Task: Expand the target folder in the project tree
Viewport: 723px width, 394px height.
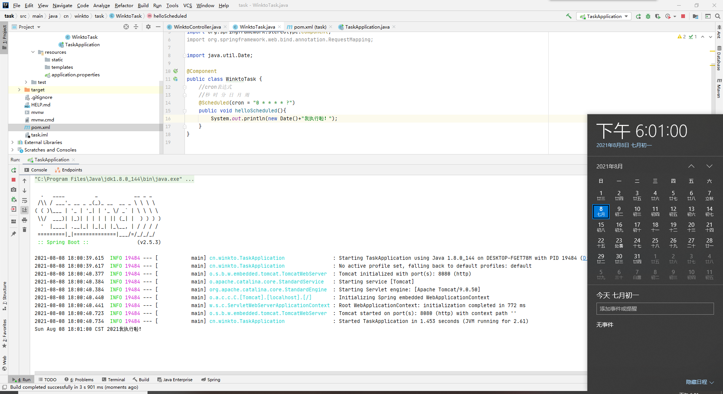Action: [x=19, y=90]
